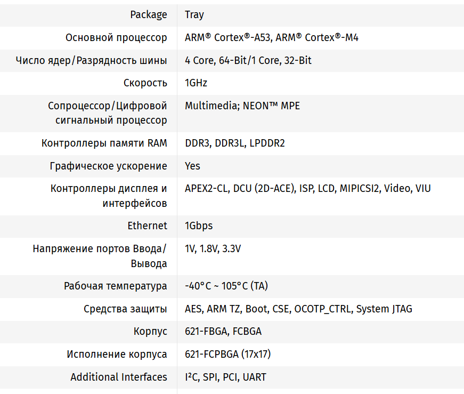Select the Tray package value
This screenshot has height=394, width=464.
194,15
